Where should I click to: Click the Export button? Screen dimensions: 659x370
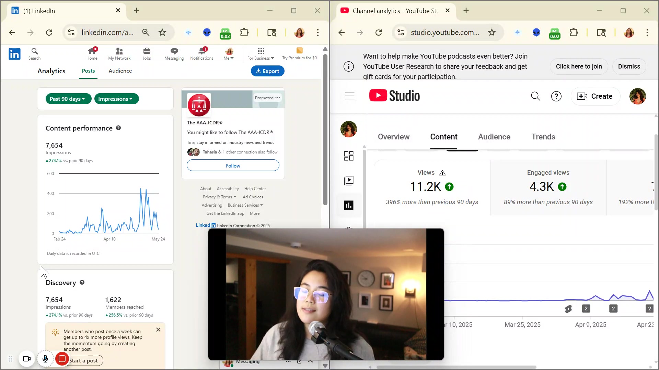(267, 71)
